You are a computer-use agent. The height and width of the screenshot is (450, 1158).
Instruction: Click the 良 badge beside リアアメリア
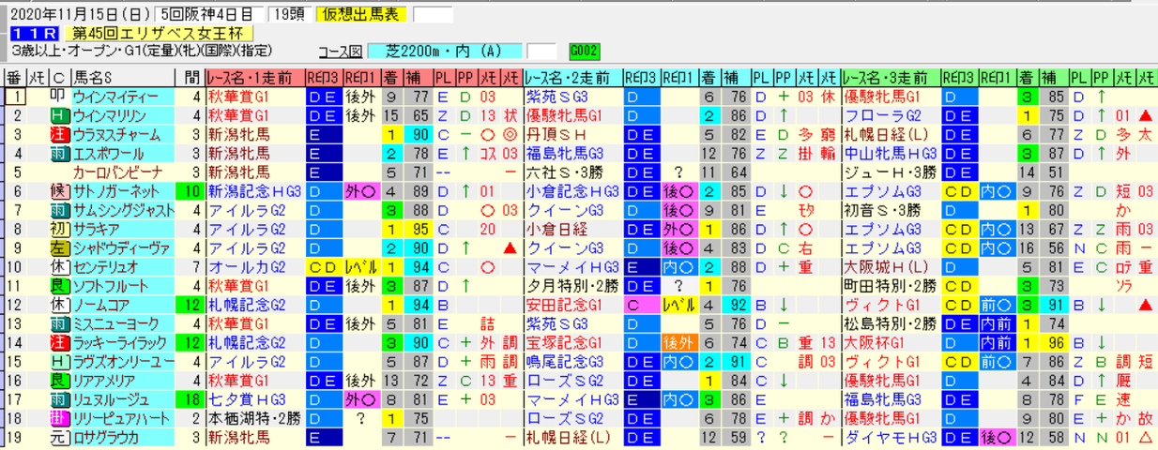(x=58, y=379)
